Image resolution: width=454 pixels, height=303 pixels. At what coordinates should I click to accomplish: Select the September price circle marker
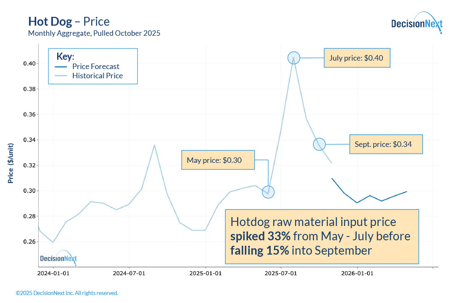pos(319,144)
